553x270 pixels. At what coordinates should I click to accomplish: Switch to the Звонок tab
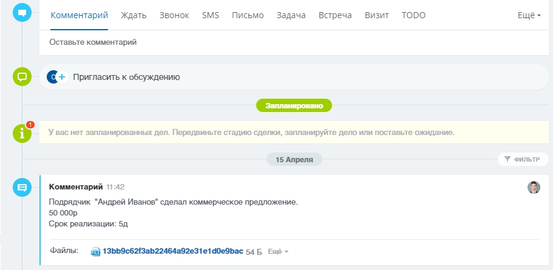point(174,15)
